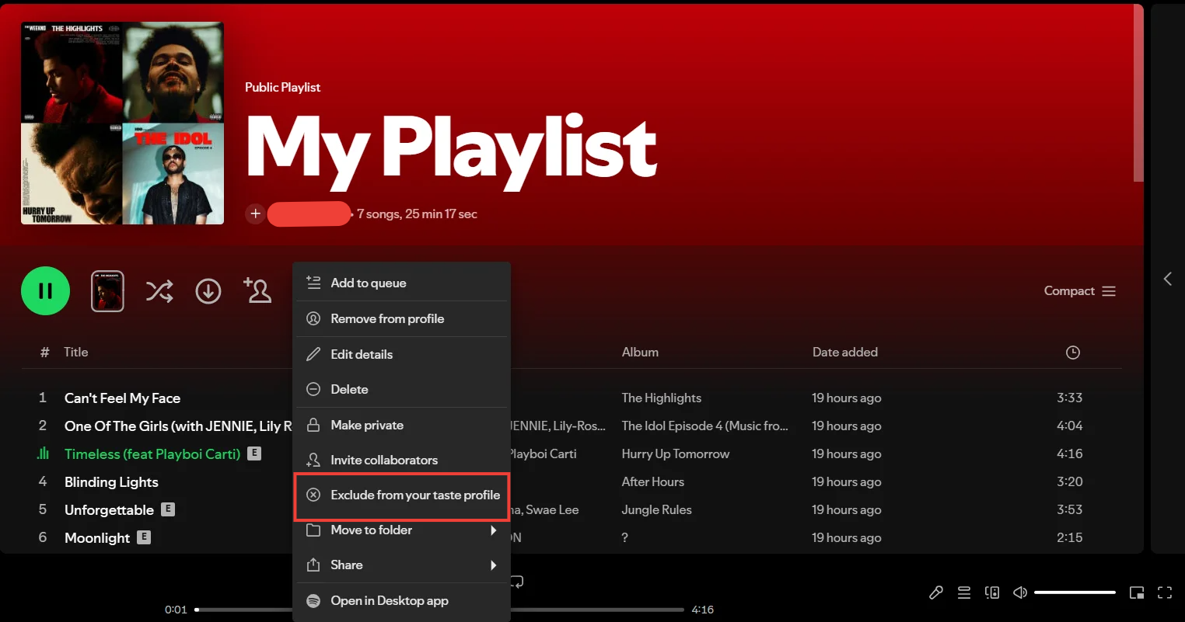
Task: Enter full screen with the fullscreen icon
Action: tap(1165, 592)
